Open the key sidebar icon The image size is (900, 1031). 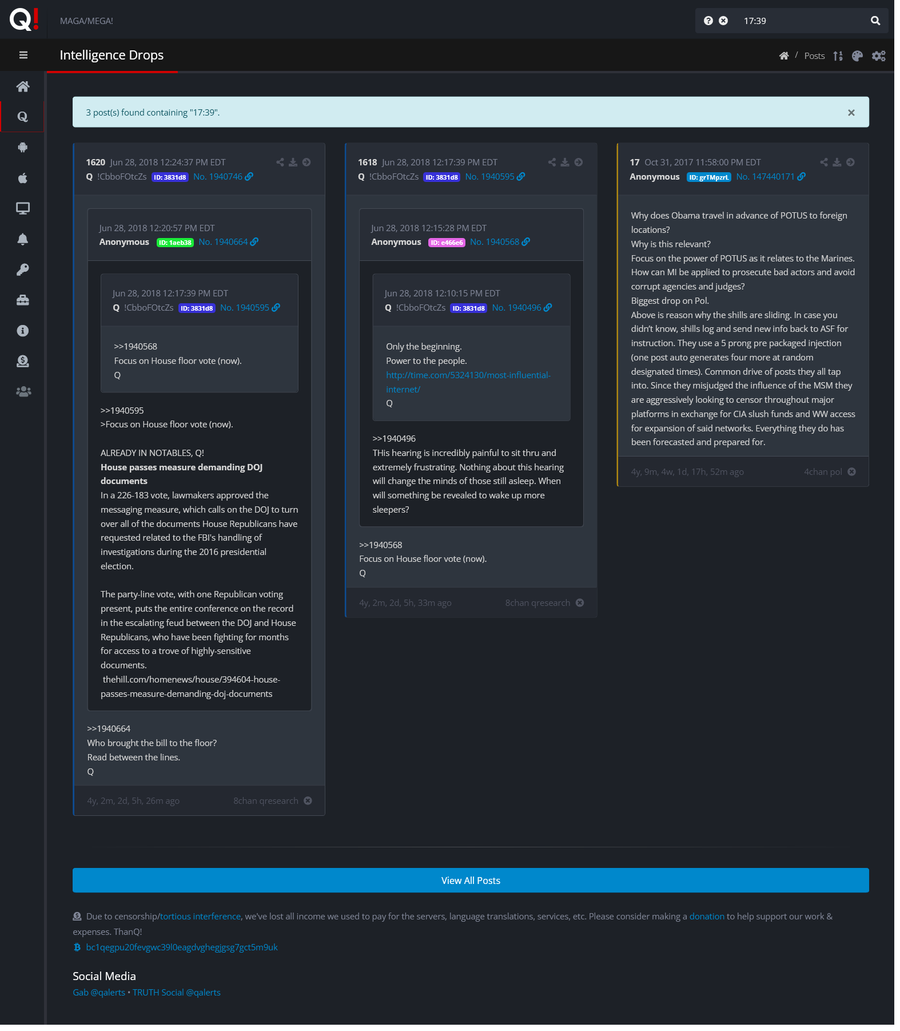click(x=23, y=269)
